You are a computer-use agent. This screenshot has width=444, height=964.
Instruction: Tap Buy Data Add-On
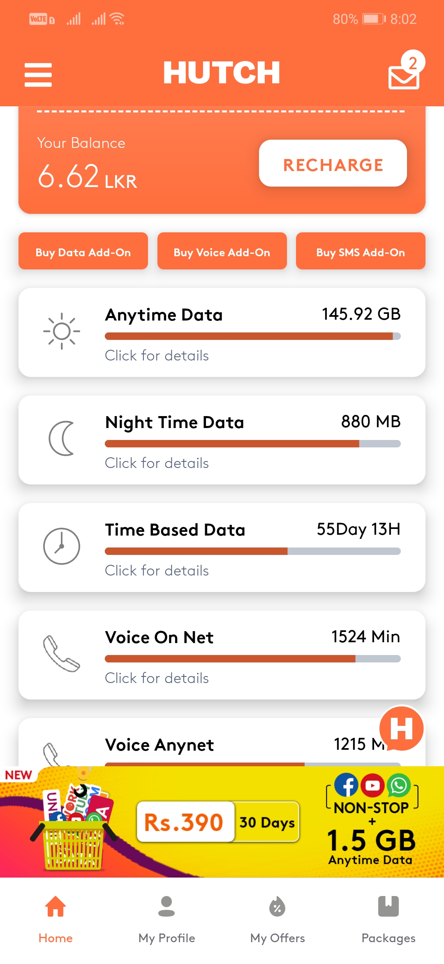(83, 251)
